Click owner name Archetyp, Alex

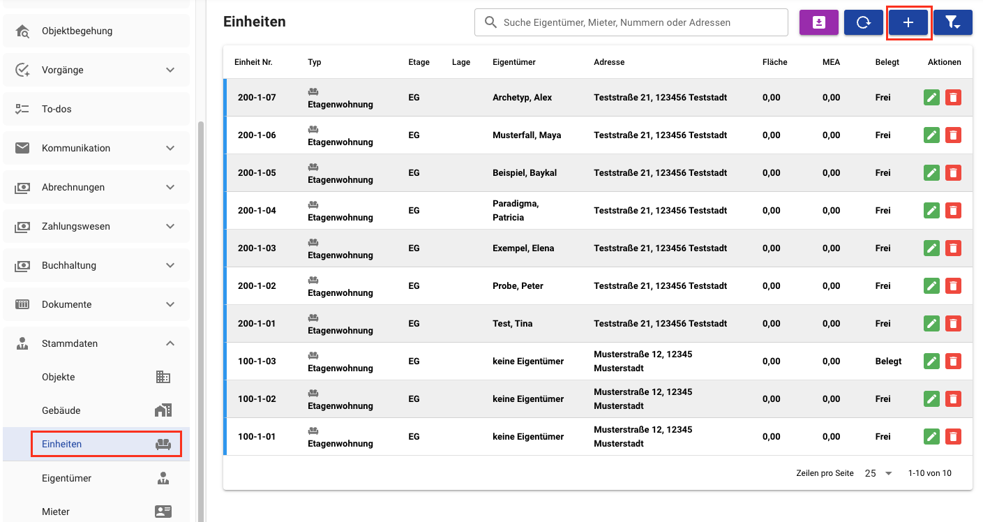pyautogui.click(x=522, y=98)
